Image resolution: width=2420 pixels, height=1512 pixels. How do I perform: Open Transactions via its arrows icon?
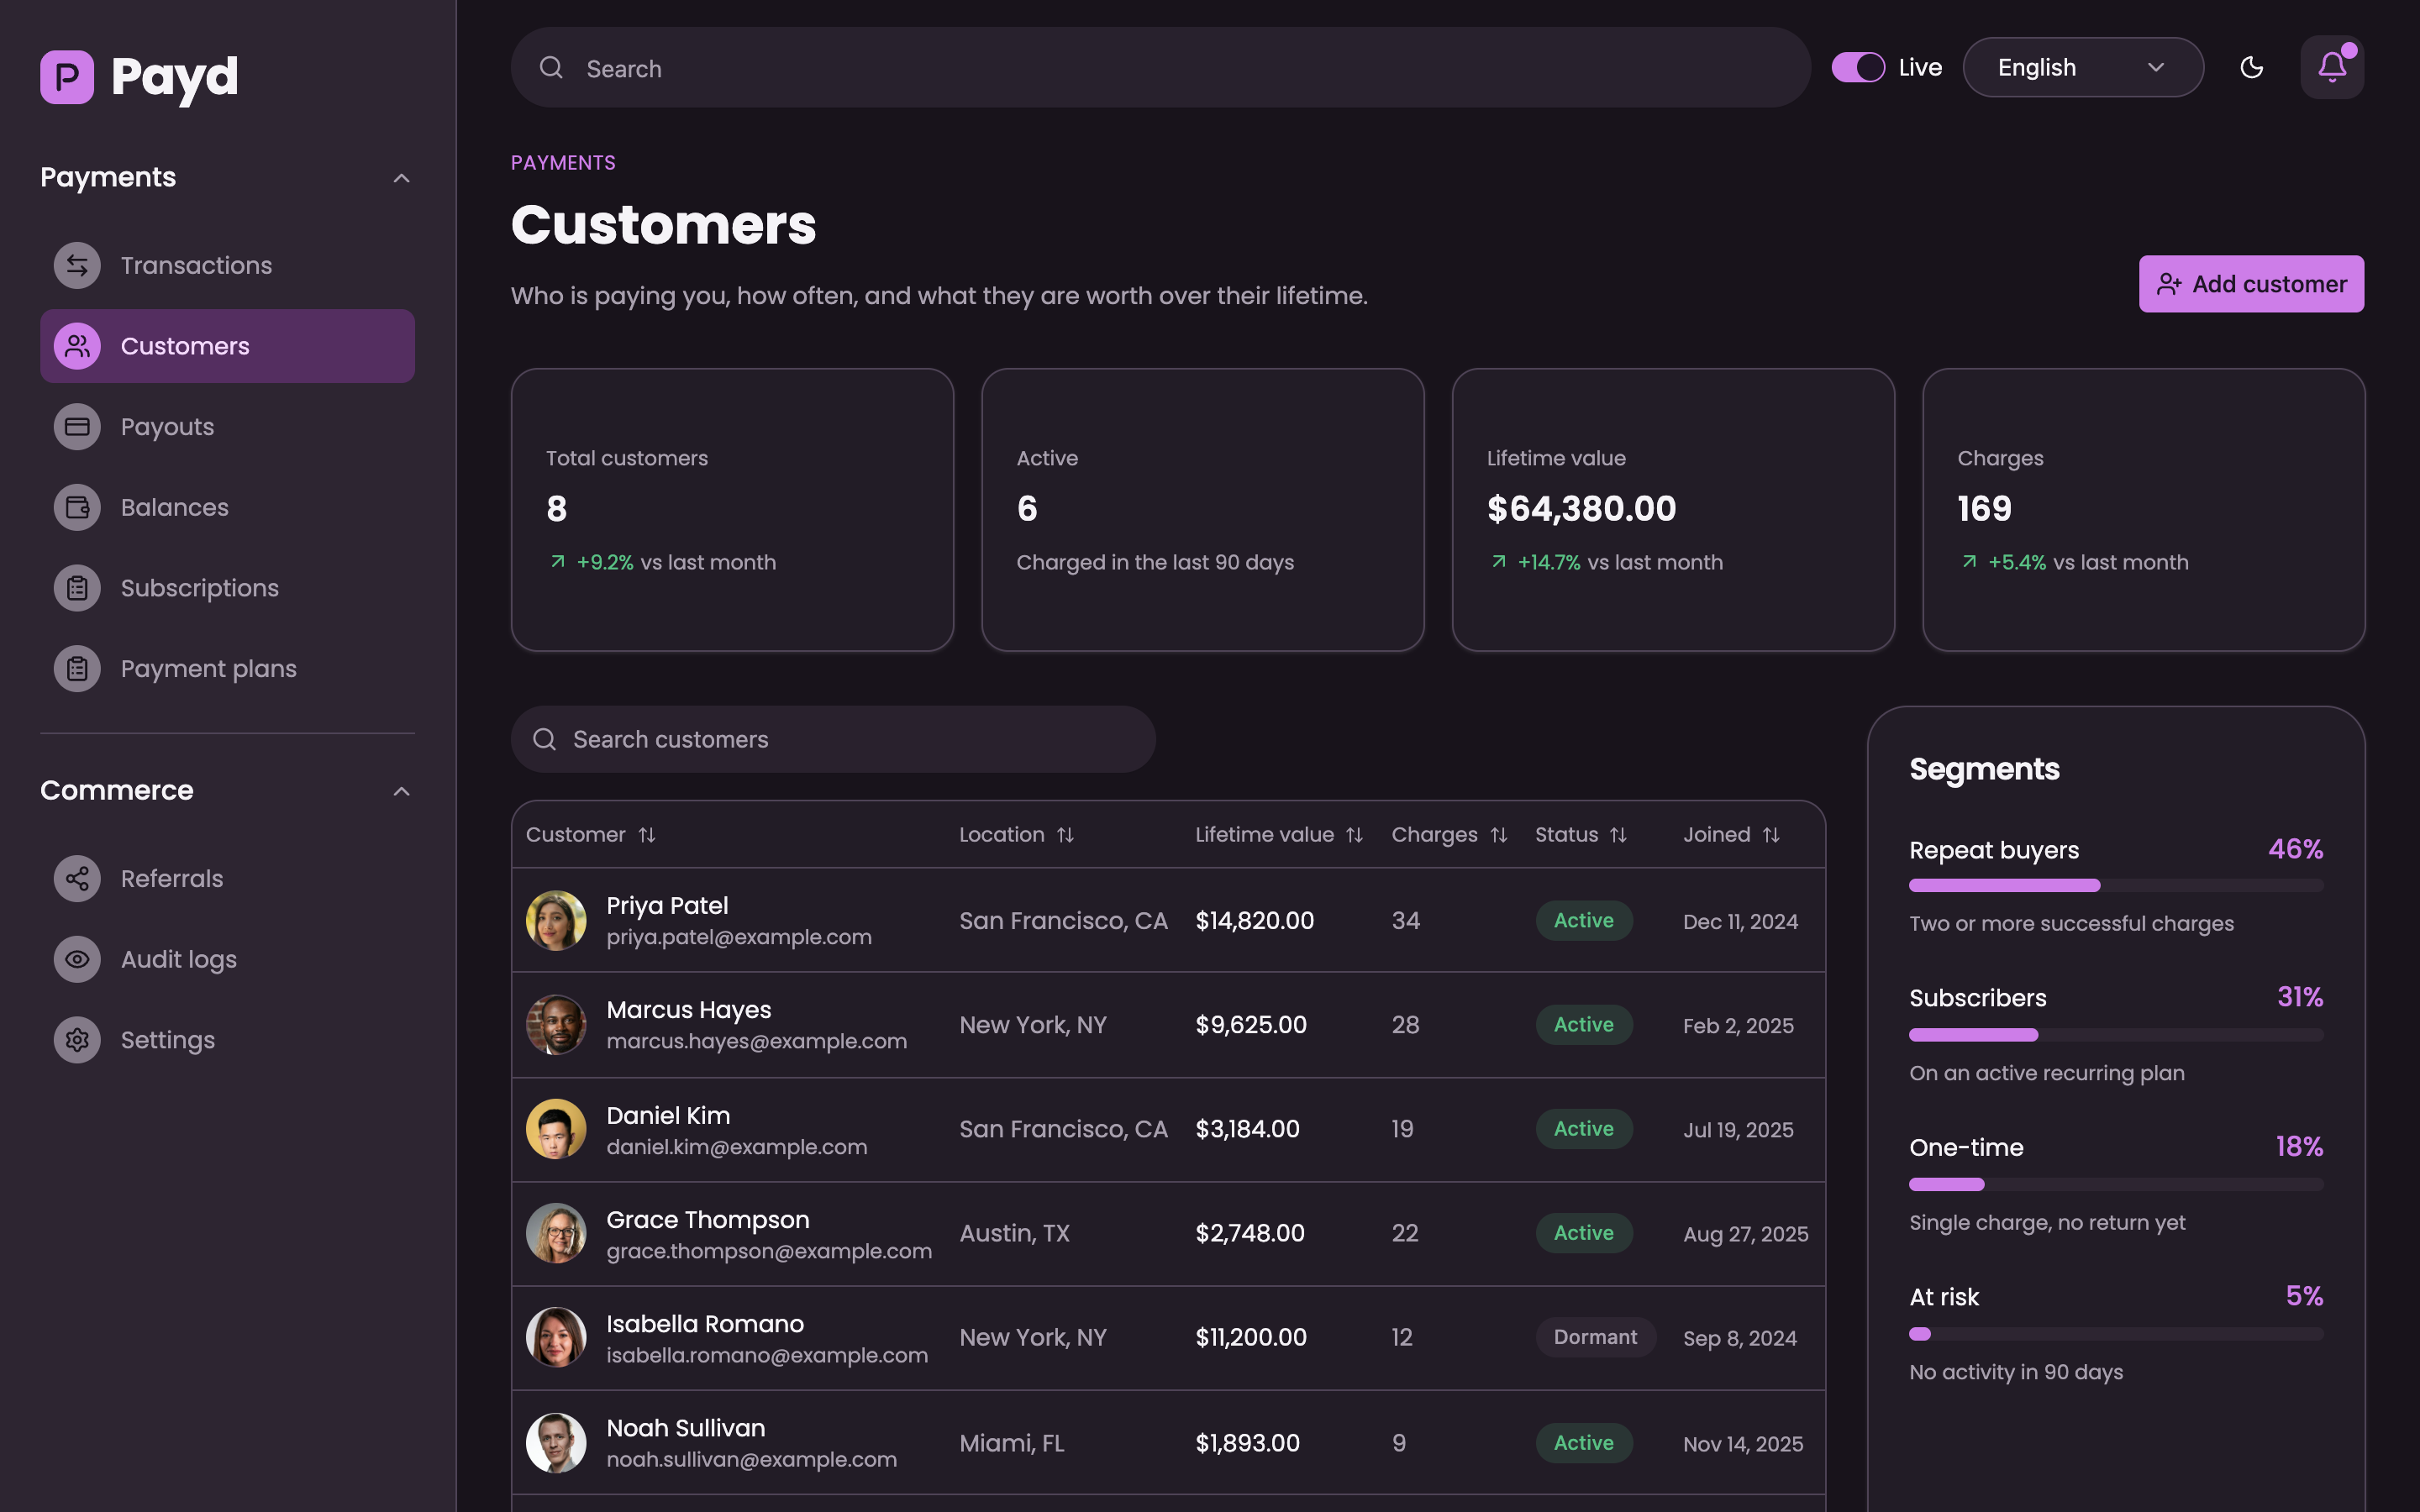pyautogui.click(x=77, y=266)
